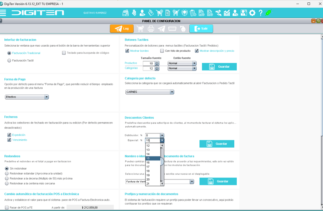
Task: Open the settings gear icon
Action: [252, 13]
